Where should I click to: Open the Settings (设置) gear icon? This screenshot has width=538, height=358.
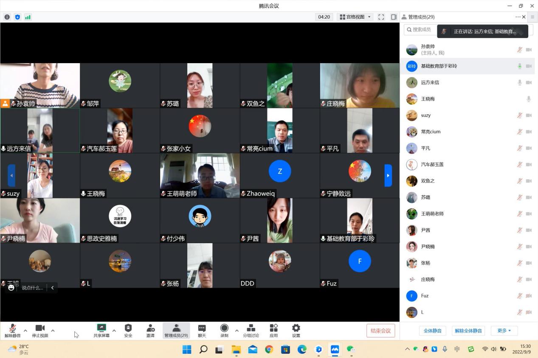tap(296, 328)
